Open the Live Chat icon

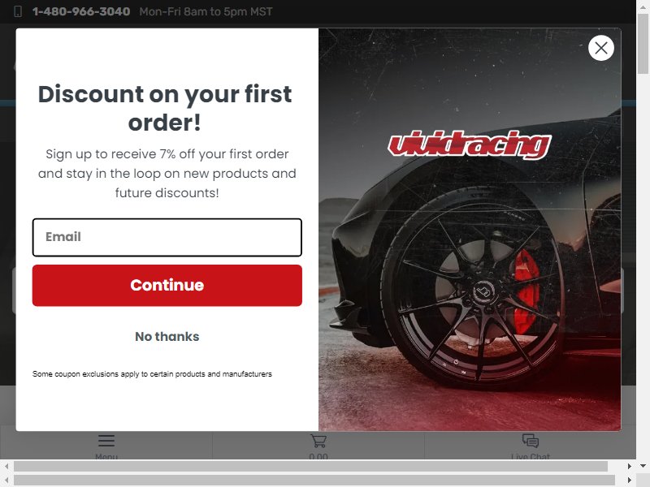(531, 441)
